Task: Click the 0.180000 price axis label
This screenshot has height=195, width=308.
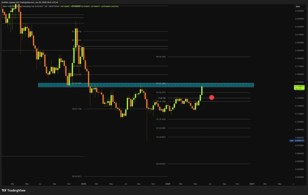Action: 299,59
